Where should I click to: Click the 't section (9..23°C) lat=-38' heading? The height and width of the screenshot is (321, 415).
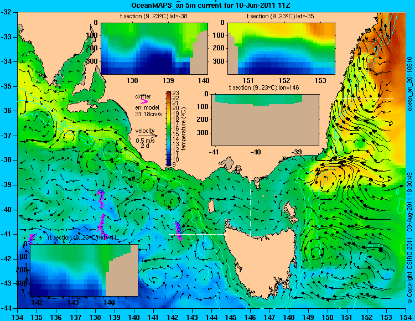coord(153,16)
